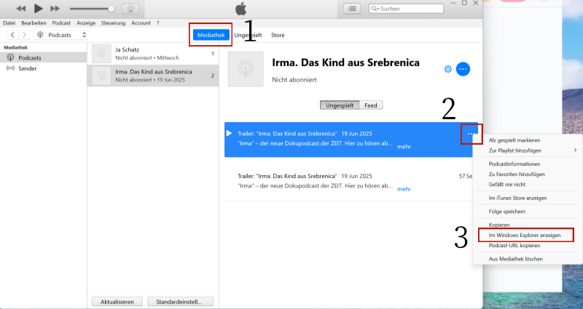This screenshot has width=583, height=309.
Task: Open the Bearbeiten menu
Action: click(34, 23)
